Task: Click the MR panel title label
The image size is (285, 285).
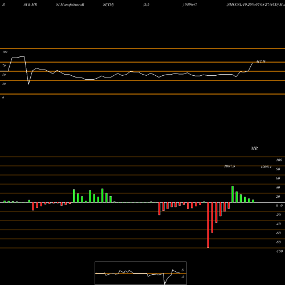Action: tap(254, 148)
